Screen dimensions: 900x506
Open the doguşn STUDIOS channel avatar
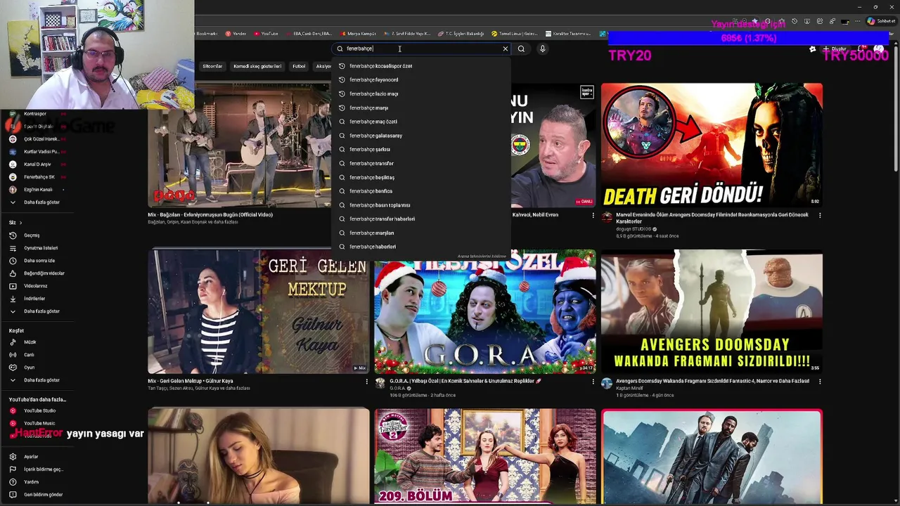(x=607, y=219)
